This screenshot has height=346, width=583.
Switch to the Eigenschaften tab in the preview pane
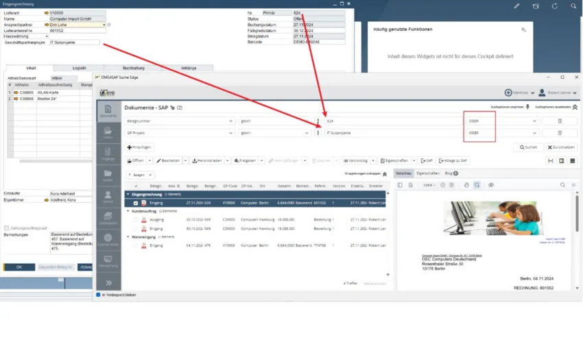click(428, 173)
